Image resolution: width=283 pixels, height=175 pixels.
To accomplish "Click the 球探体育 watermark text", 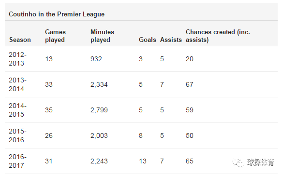I will click(260, 162).
